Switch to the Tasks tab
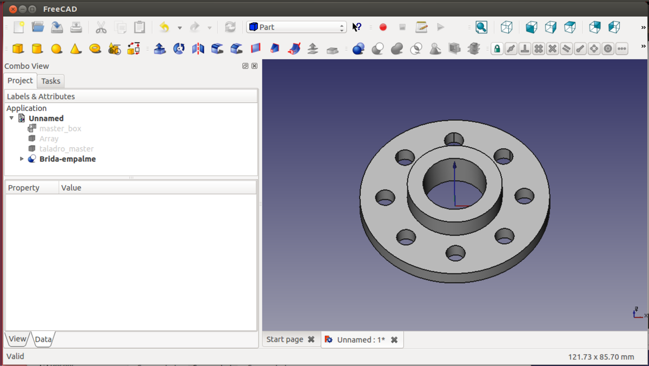The image size is (649, 366). tap(51, 81)
